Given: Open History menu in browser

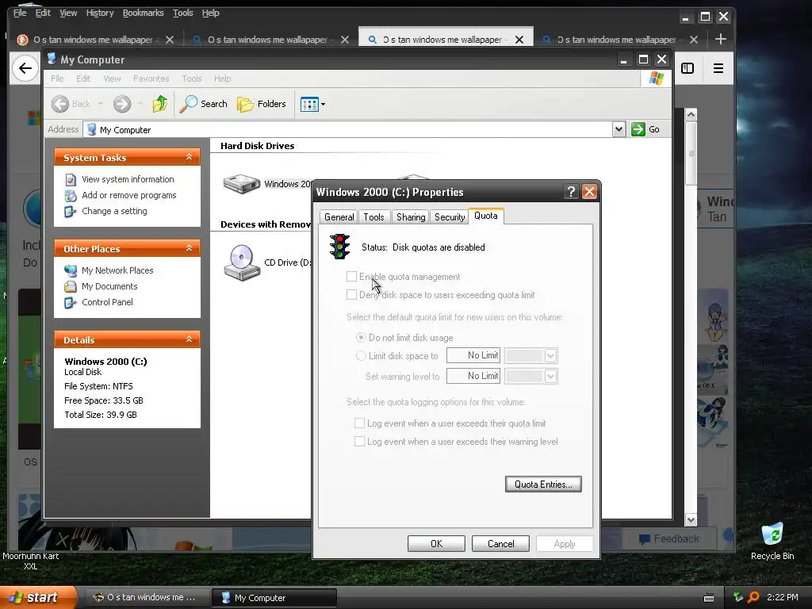Looking at the screenshot, I should (99, 13).
